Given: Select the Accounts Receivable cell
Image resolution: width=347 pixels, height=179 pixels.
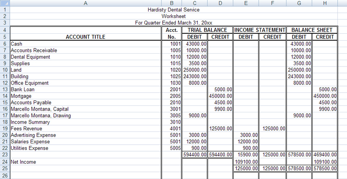Looking at the screenshot, I should click(86, 50).
